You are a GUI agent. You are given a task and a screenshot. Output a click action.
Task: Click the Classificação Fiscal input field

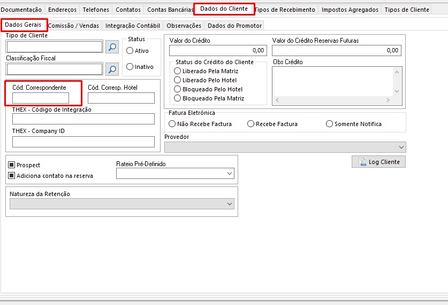coord(54,69)
